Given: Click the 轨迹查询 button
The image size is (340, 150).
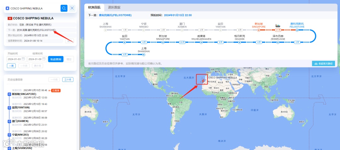Looking at the screenshot, I should pos(56,59).
